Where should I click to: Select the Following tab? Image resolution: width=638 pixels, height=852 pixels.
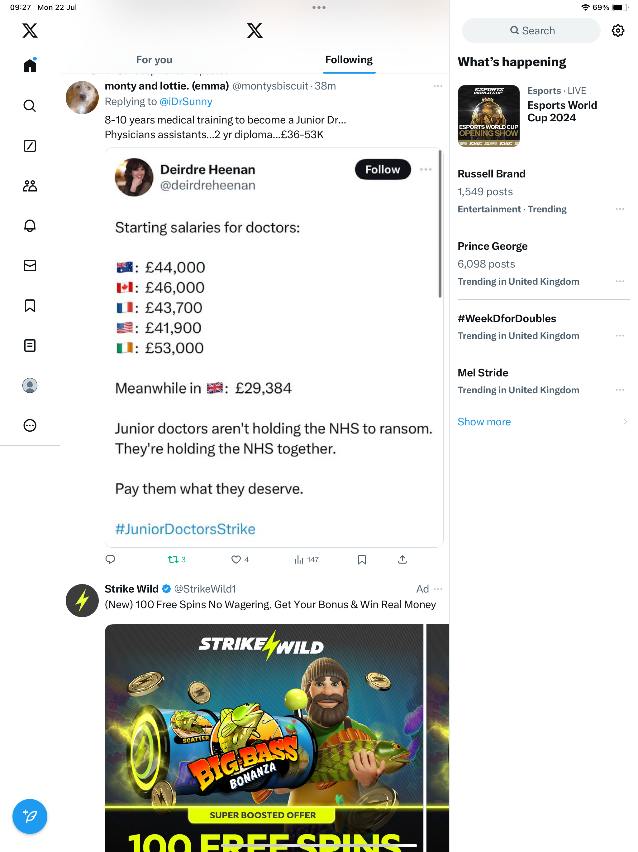349,60
